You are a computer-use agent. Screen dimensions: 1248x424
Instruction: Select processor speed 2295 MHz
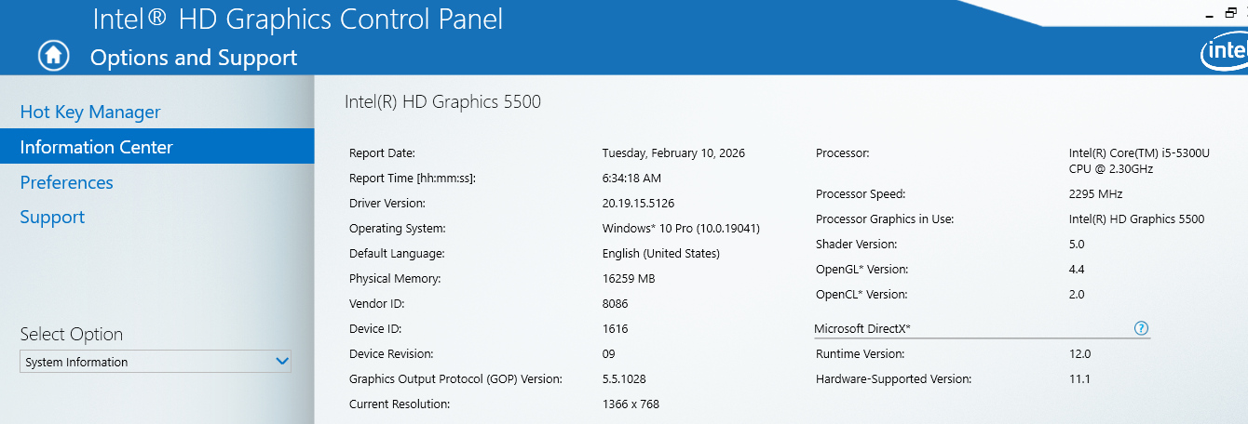(x=1095, y=194)
